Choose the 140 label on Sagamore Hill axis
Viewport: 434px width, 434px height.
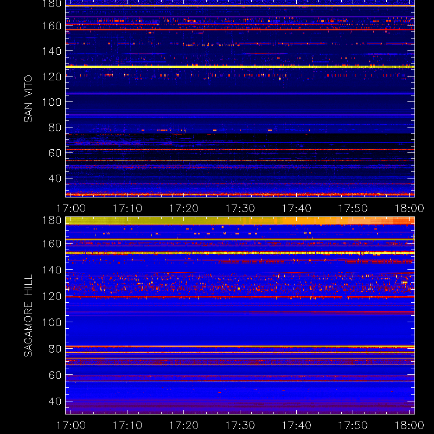pos(52,270)
